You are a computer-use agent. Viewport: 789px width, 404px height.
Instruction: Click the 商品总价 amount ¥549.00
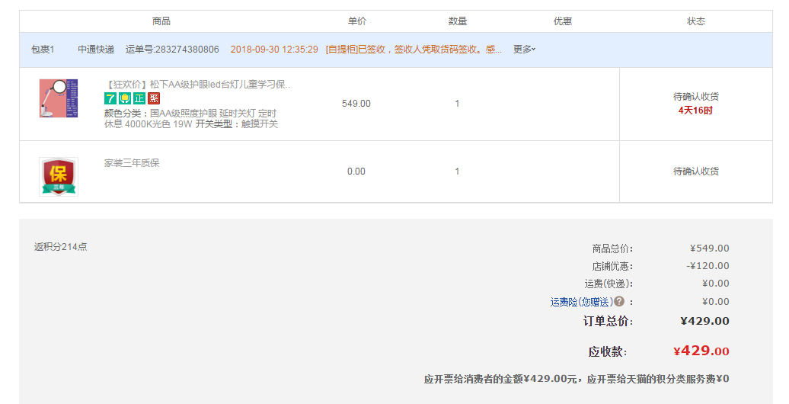point(710,248)
